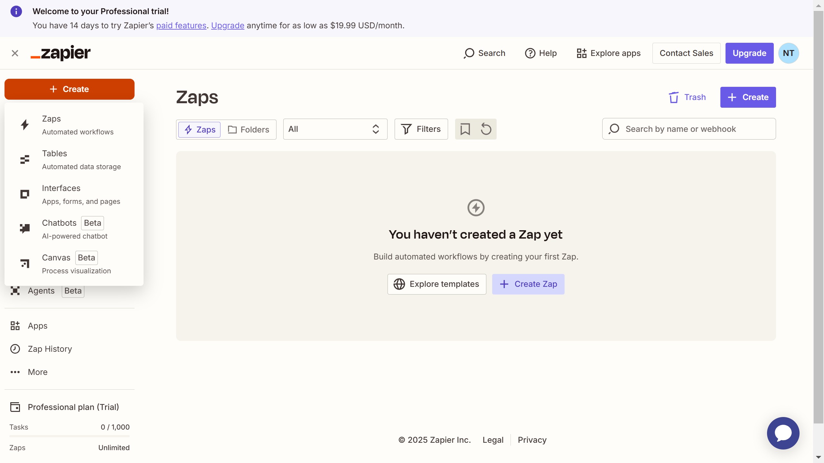Image resolution: width=824 pixels, height=463 pixels.
Task: Click the Tasks usage progress bar
Action: (x=70, y=436)
